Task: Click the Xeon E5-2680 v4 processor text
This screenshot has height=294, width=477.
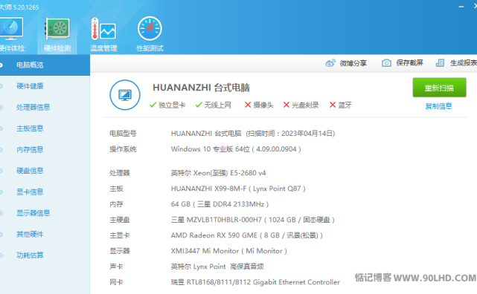Action: (218, 173)
